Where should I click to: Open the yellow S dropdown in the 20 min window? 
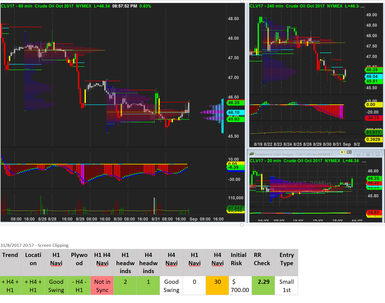(x=343, y=152)
